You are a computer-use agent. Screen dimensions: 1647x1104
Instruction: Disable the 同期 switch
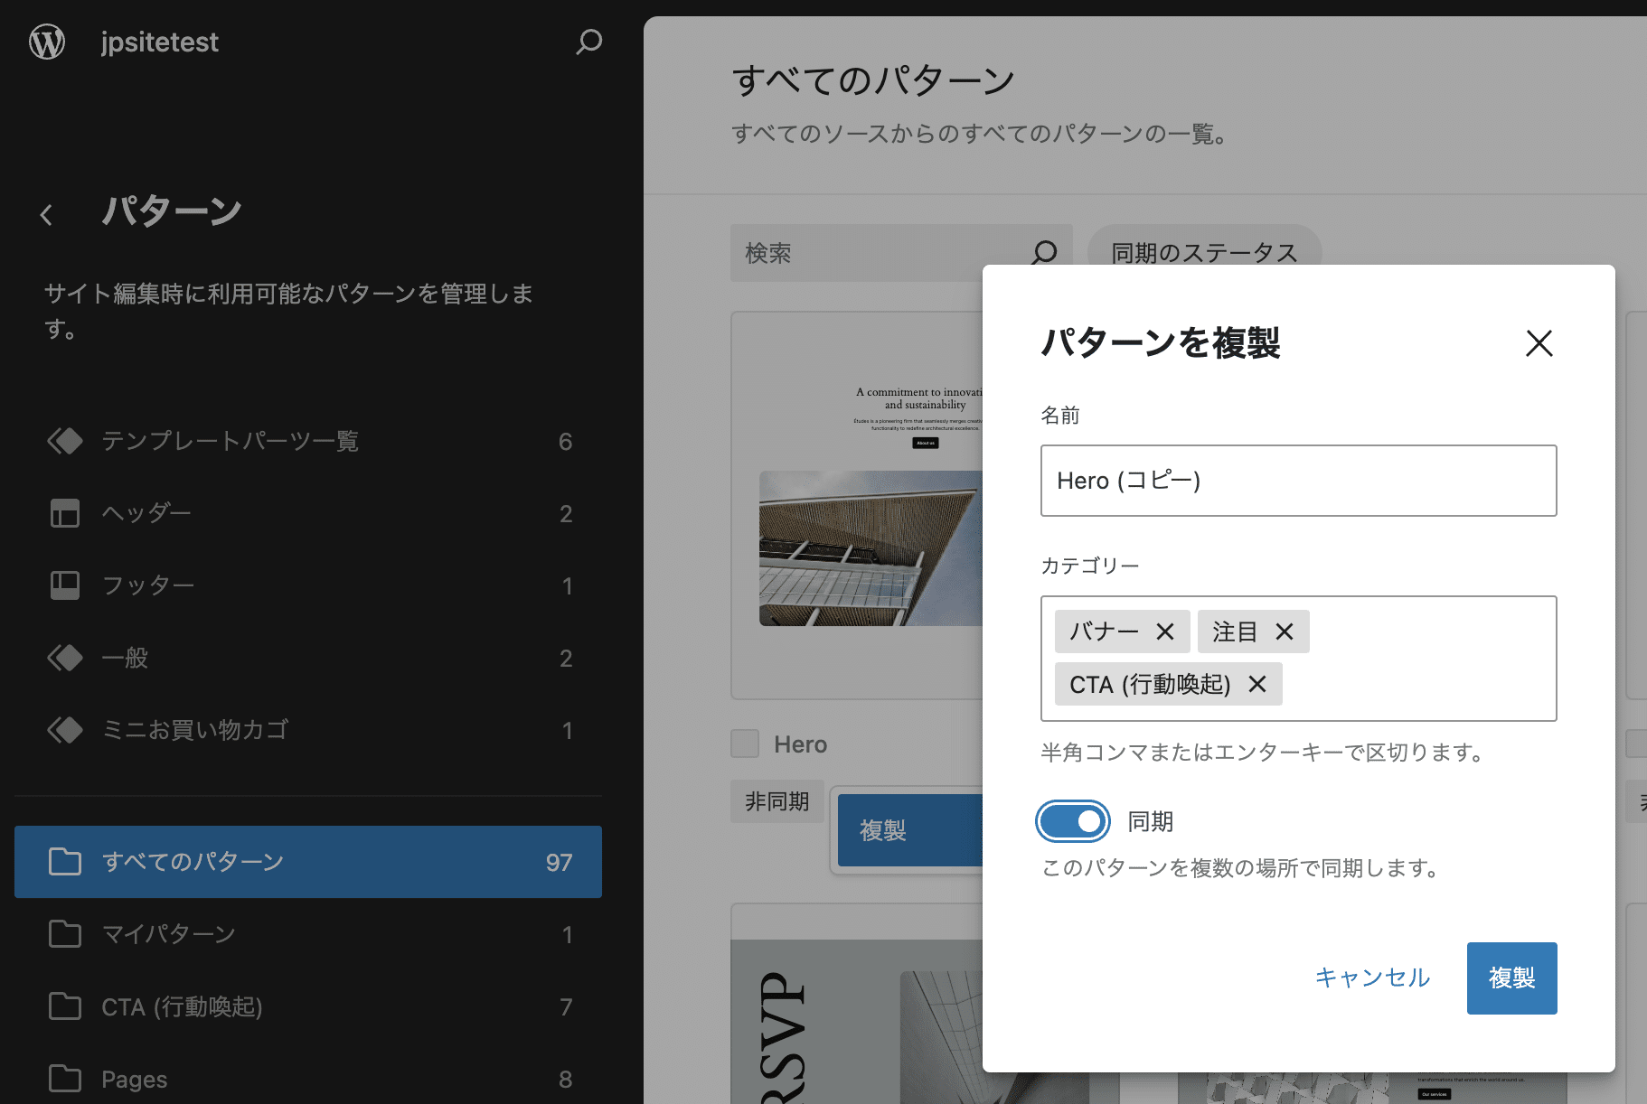click(x=1072, y=820)
